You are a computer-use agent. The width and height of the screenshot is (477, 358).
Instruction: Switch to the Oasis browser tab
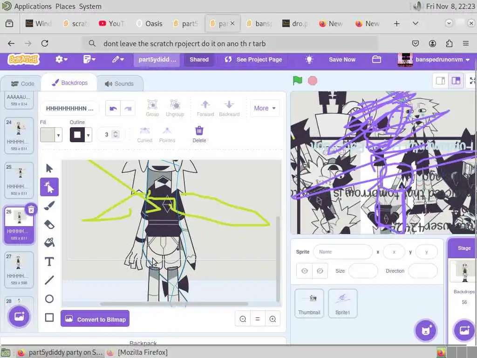click(x=150, y=23)
